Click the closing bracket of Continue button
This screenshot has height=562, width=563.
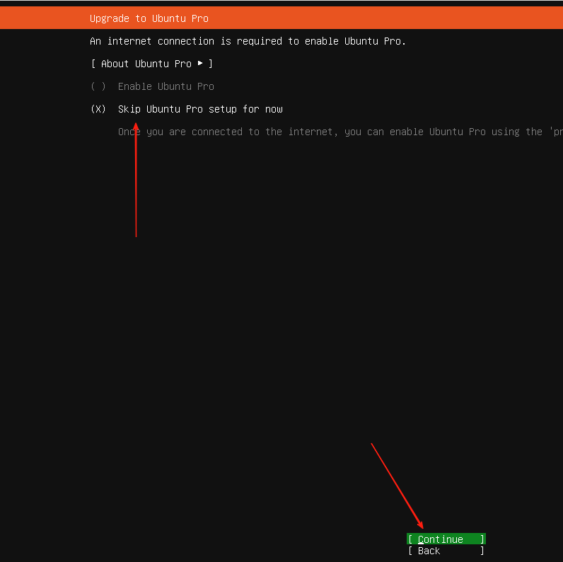pos(482,539)
